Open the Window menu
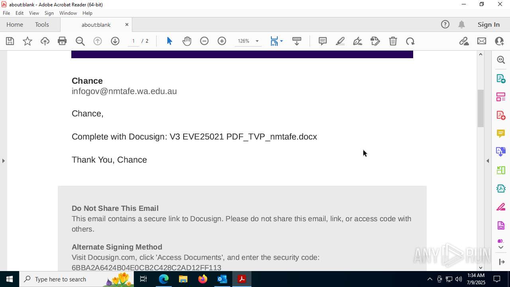 pos(68,13)
